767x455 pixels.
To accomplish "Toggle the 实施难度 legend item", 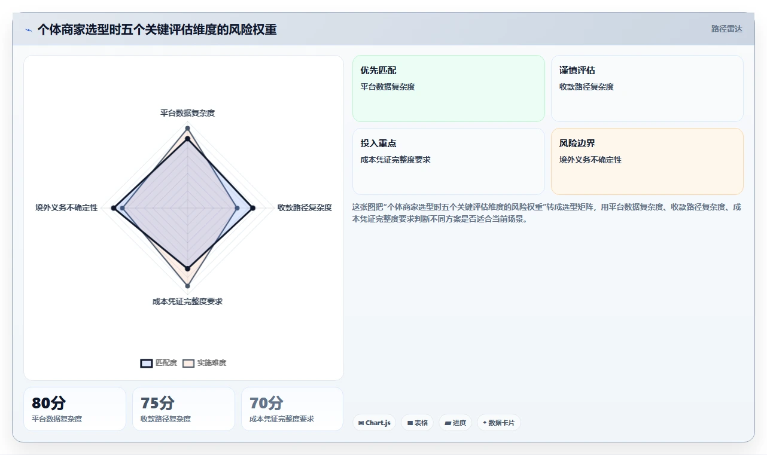I will pos(204,363).
